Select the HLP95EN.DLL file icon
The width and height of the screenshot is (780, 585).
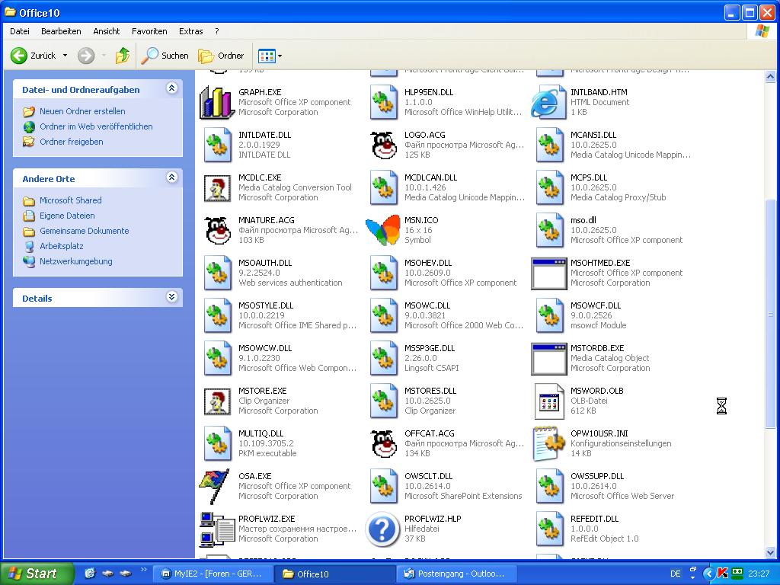(384, 103)
